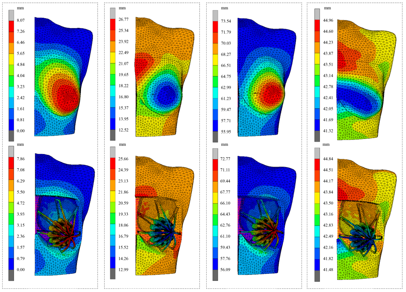Pick the cyan swatch between 18.06 and 16.79

[113, 231]
